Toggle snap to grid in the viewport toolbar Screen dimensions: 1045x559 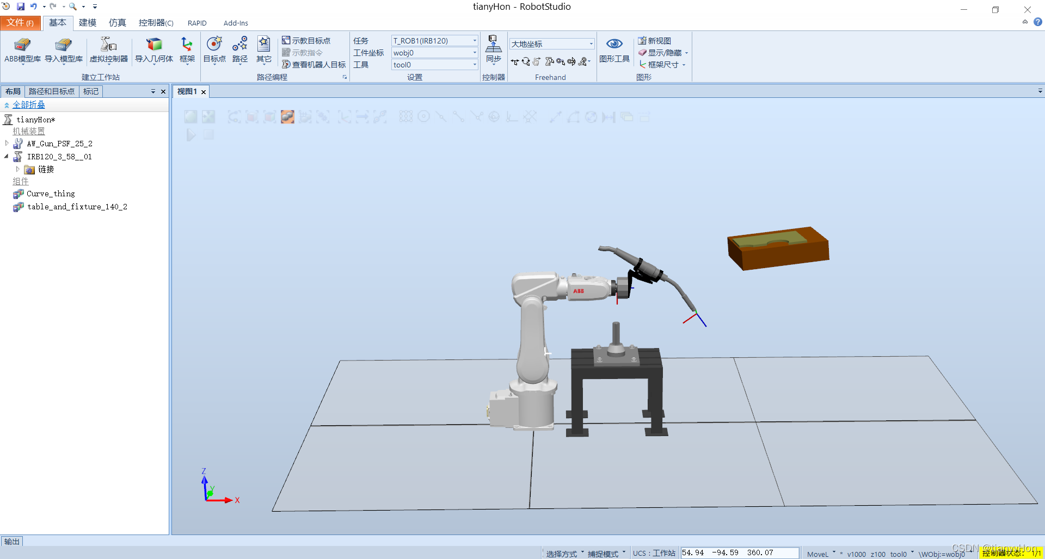click(x=530, y=116)
